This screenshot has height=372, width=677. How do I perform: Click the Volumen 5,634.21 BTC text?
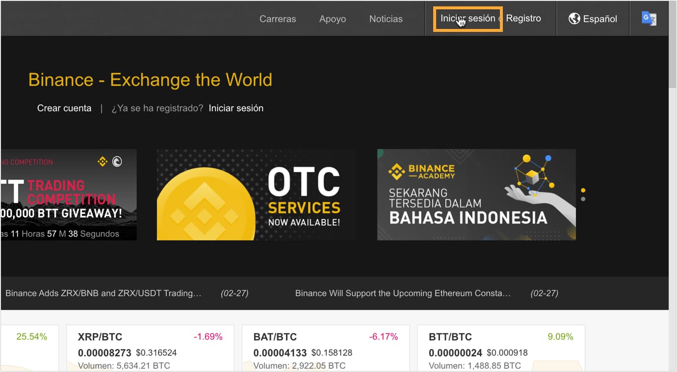tap(124, 366)
